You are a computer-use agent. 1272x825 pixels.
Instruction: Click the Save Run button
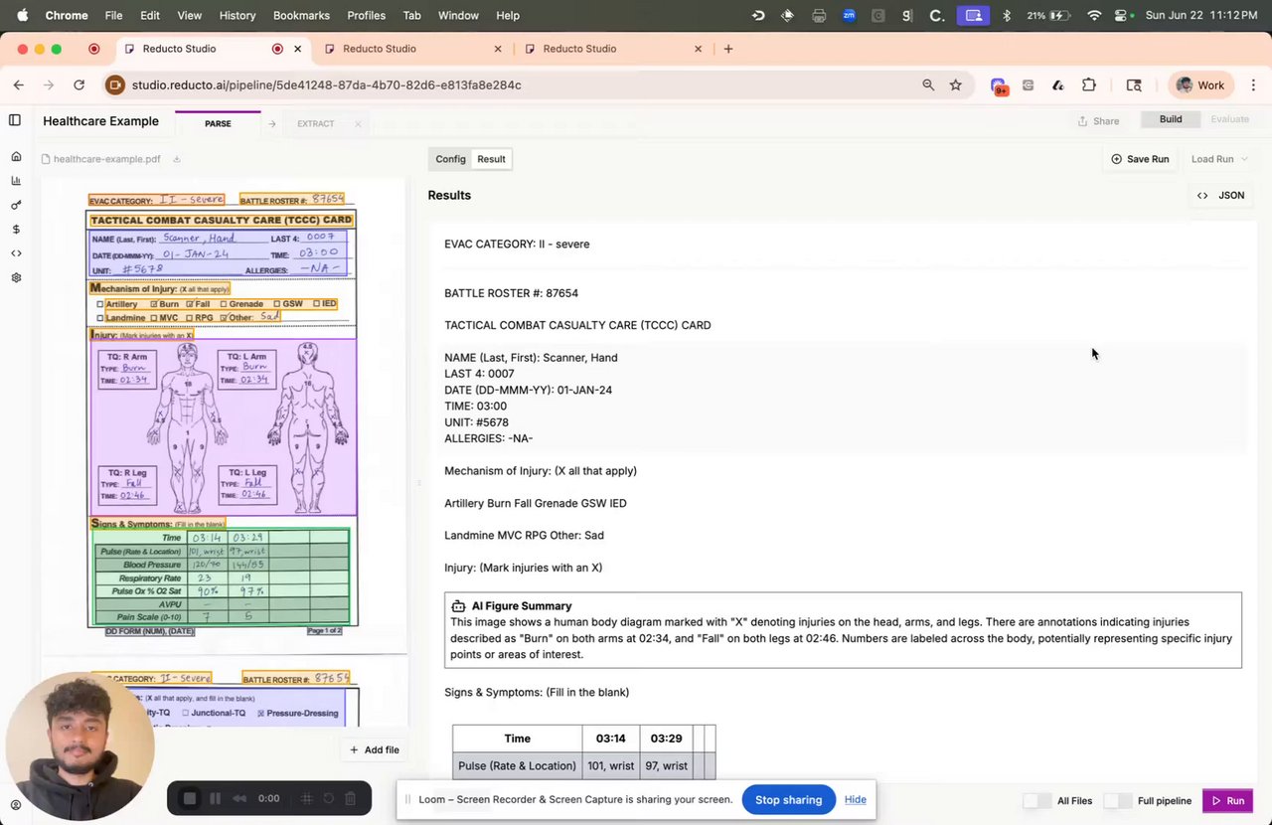tap(1140, 159)
